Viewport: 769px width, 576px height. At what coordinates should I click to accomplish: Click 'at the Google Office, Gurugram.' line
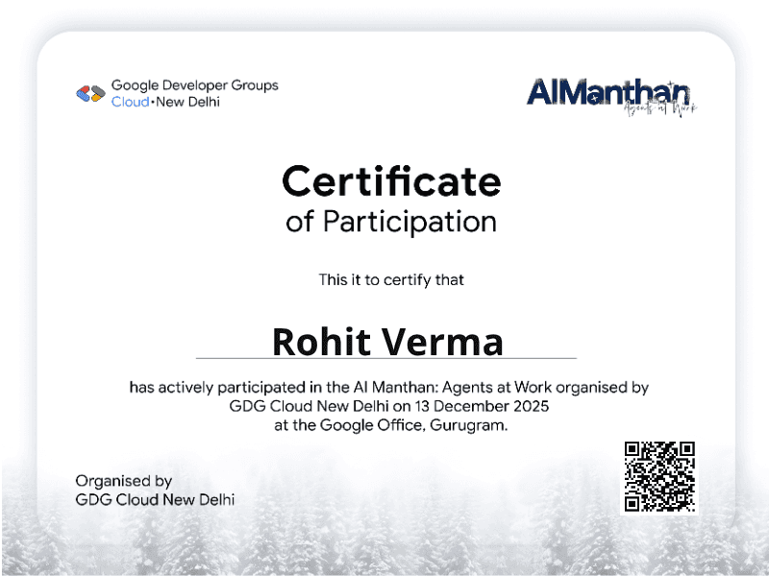coord(391,425)
